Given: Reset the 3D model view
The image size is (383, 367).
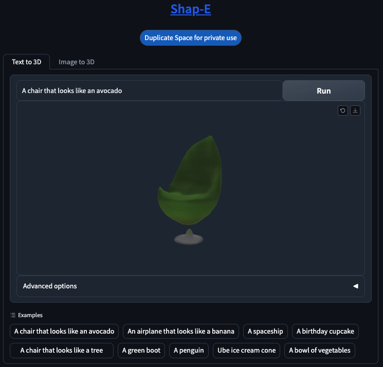Looking at the screenshot, I should pos(343,111).
